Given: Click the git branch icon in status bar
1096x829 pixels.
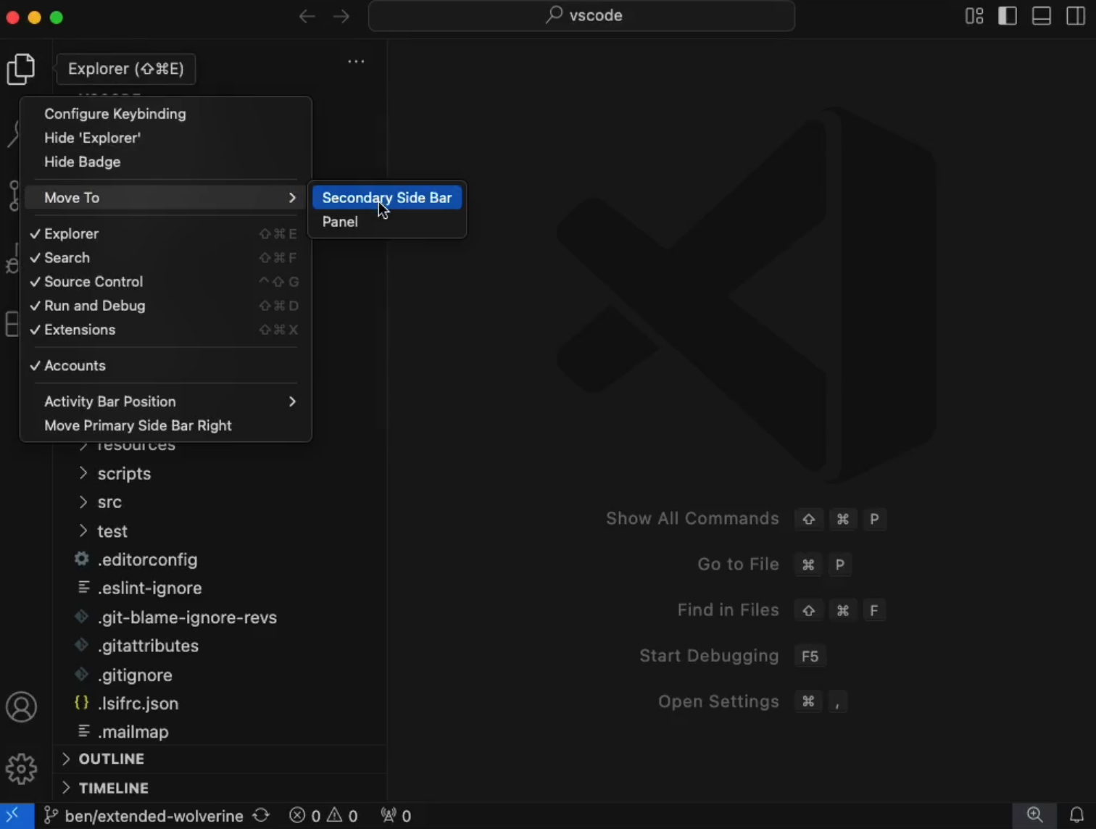Looking at the screenshot, I should 51,816.
